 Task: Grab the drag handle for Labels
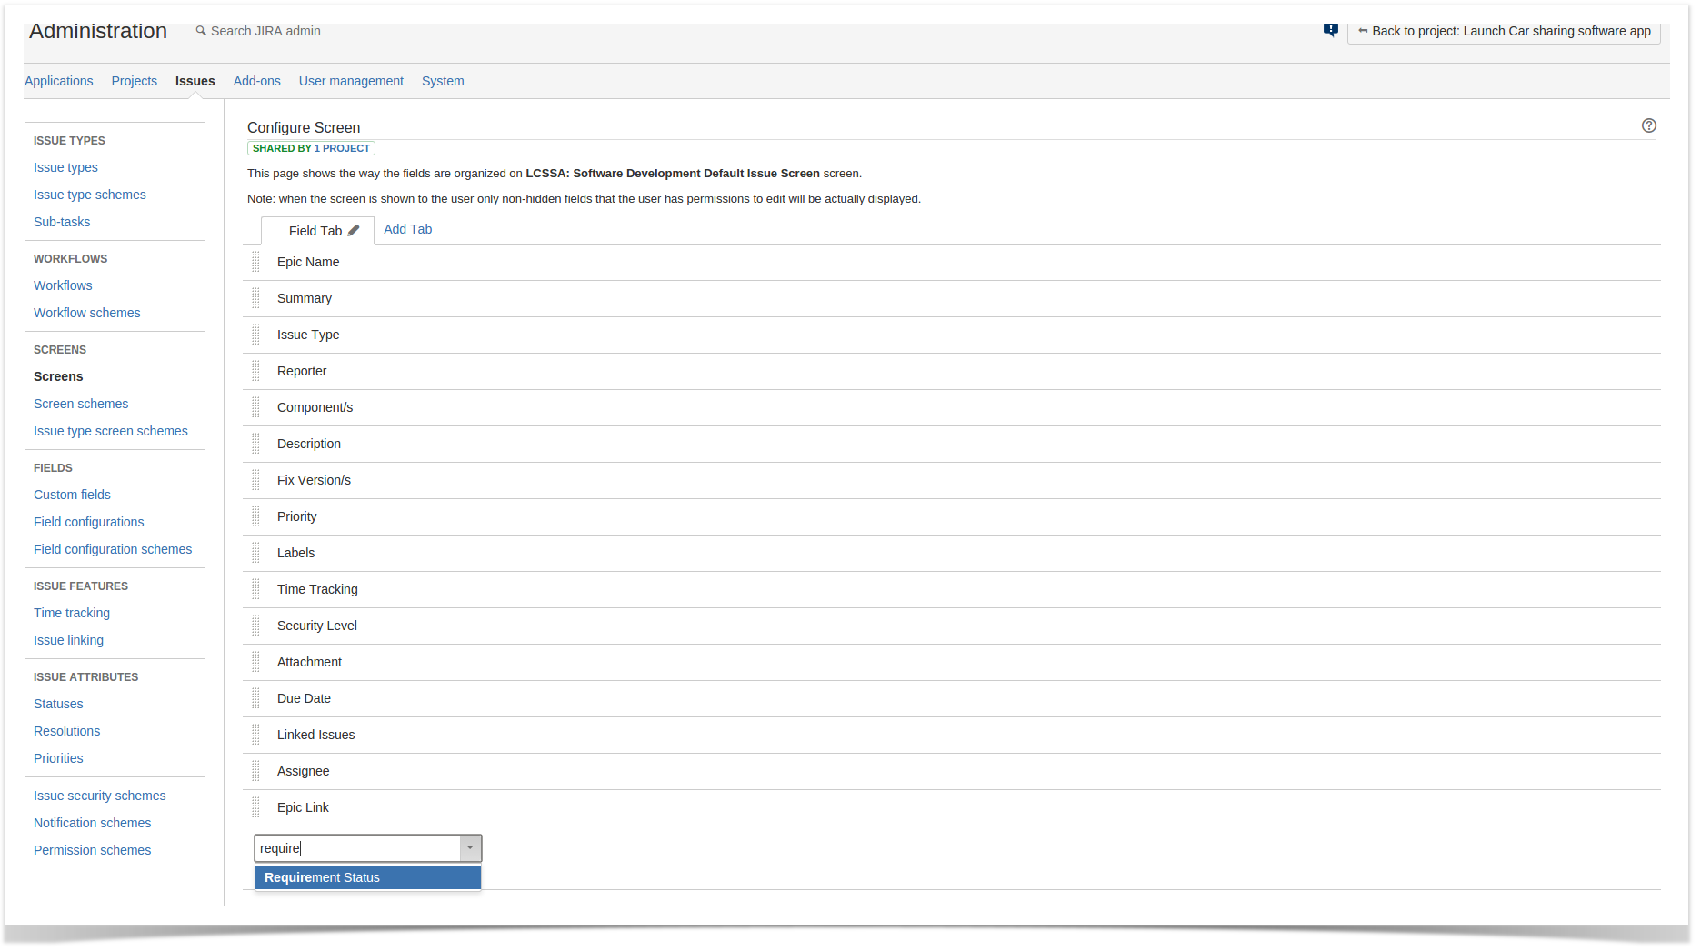click(x=255, y=553)
